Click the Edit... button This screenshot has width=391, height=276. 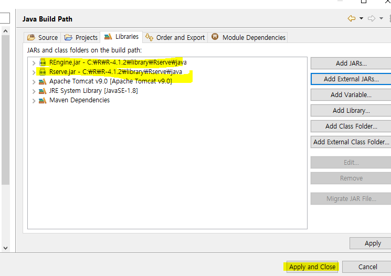(351, 163)
